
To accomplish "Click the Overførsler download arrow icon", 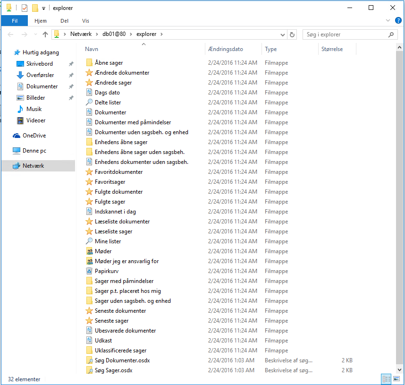I will click(20, 75).
